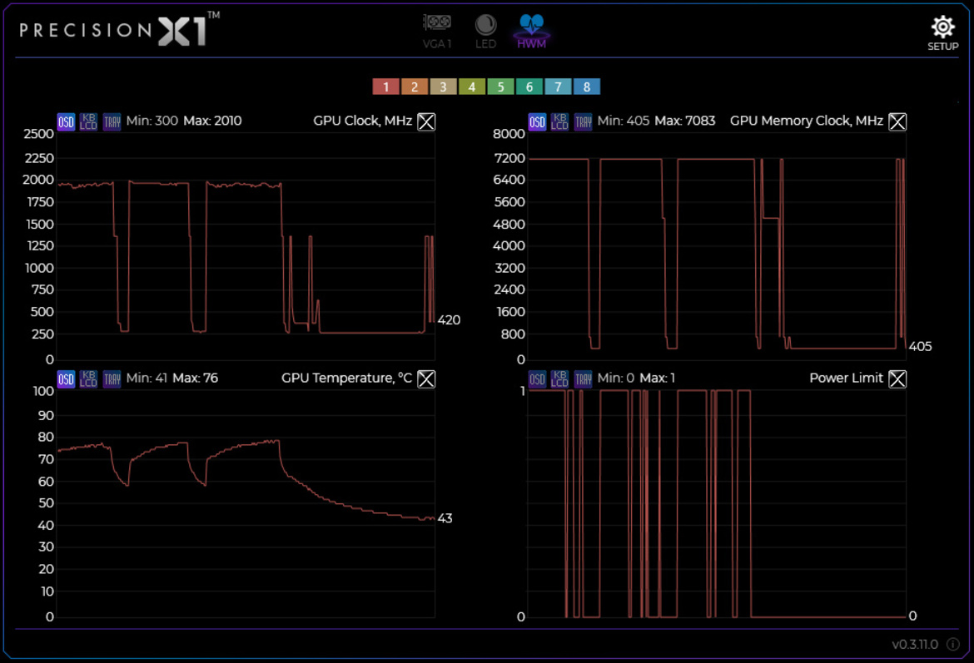
Task: Choose profile slot 5
Action: [500, 87]
